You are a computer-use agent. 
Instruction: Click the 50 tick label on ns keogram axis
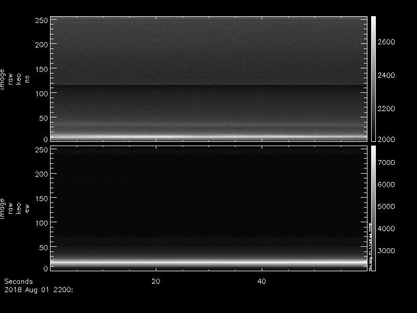click(43, 118)
